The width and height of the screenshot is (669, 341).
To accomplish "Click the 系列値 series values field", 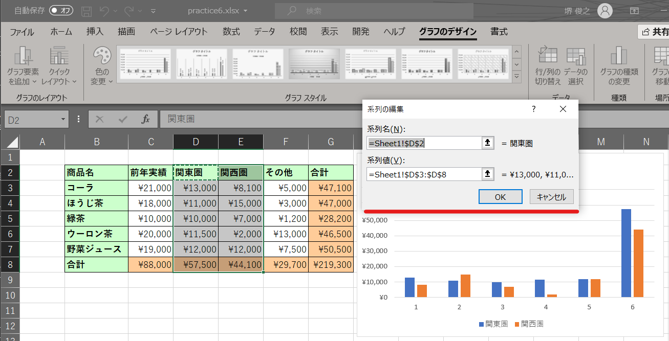I will [424, 174].
